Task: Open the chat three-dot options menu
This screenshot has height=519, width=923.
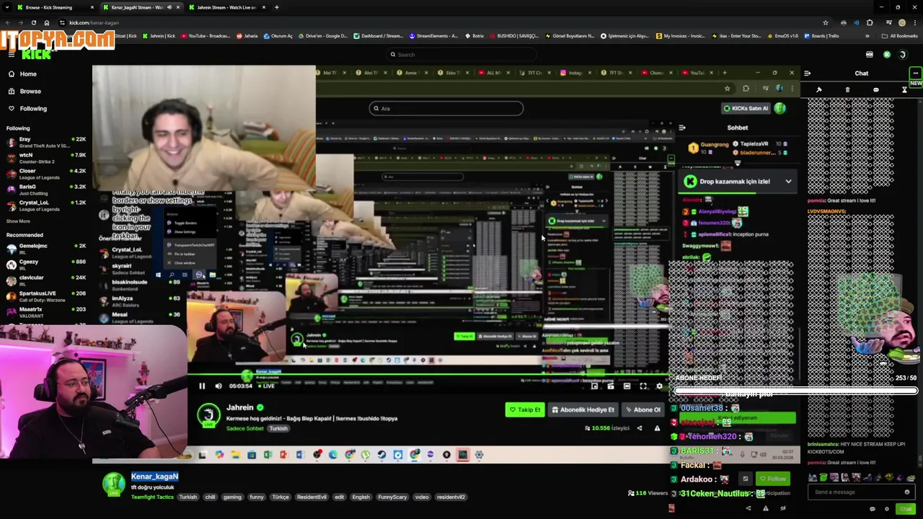Action: coord(915,73)
